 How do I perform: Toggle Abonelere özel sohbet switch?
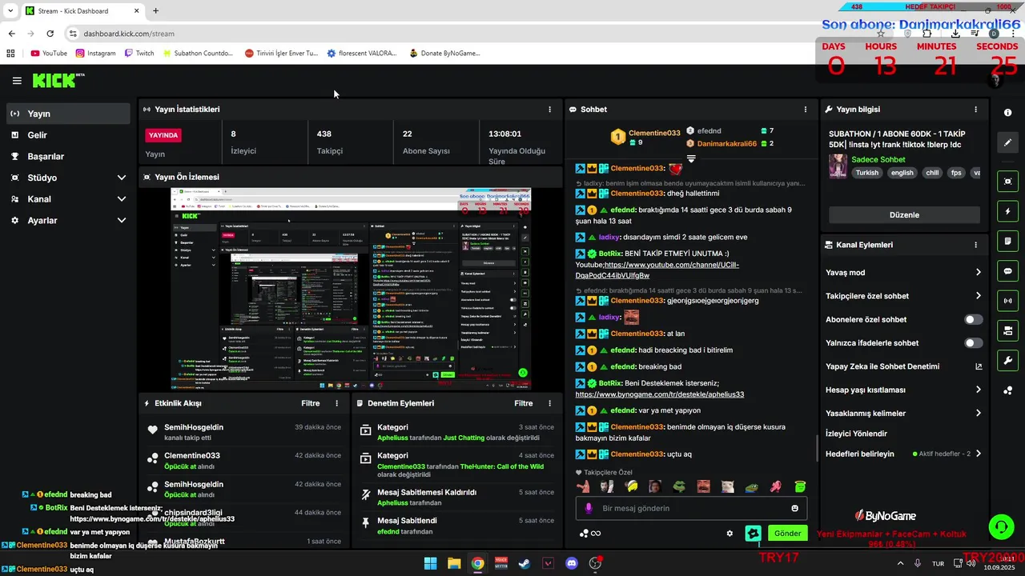[973, 319]
